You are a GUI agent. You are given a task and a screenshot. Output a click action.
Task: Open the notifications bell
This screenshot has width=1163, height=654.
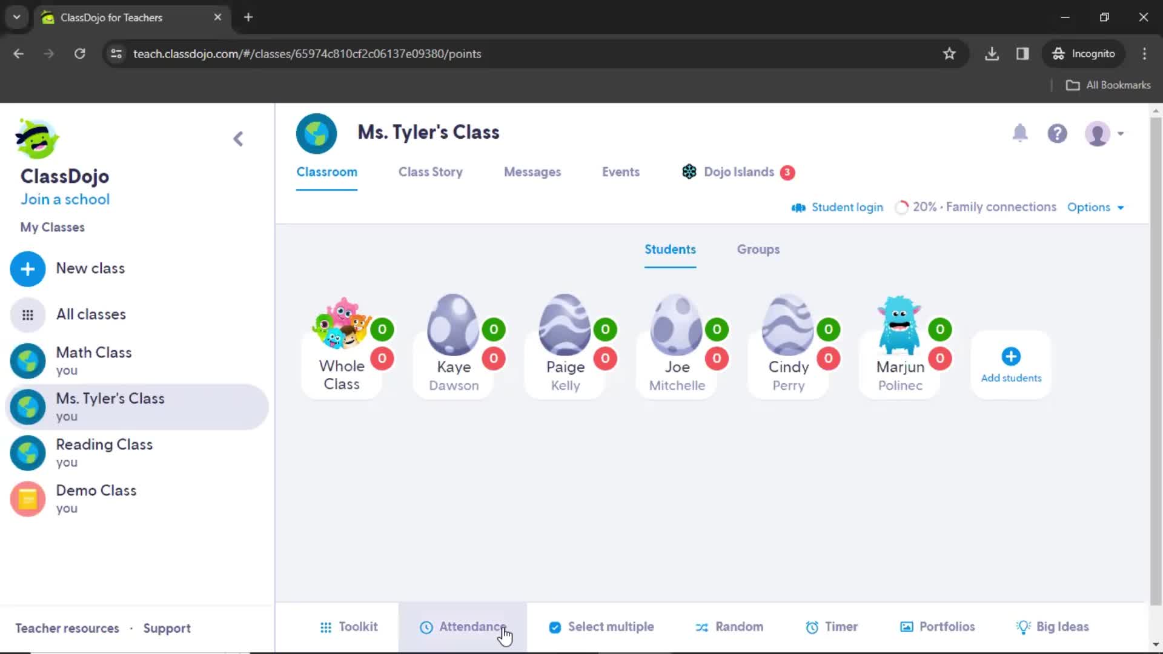click(x=1020, y=133)
